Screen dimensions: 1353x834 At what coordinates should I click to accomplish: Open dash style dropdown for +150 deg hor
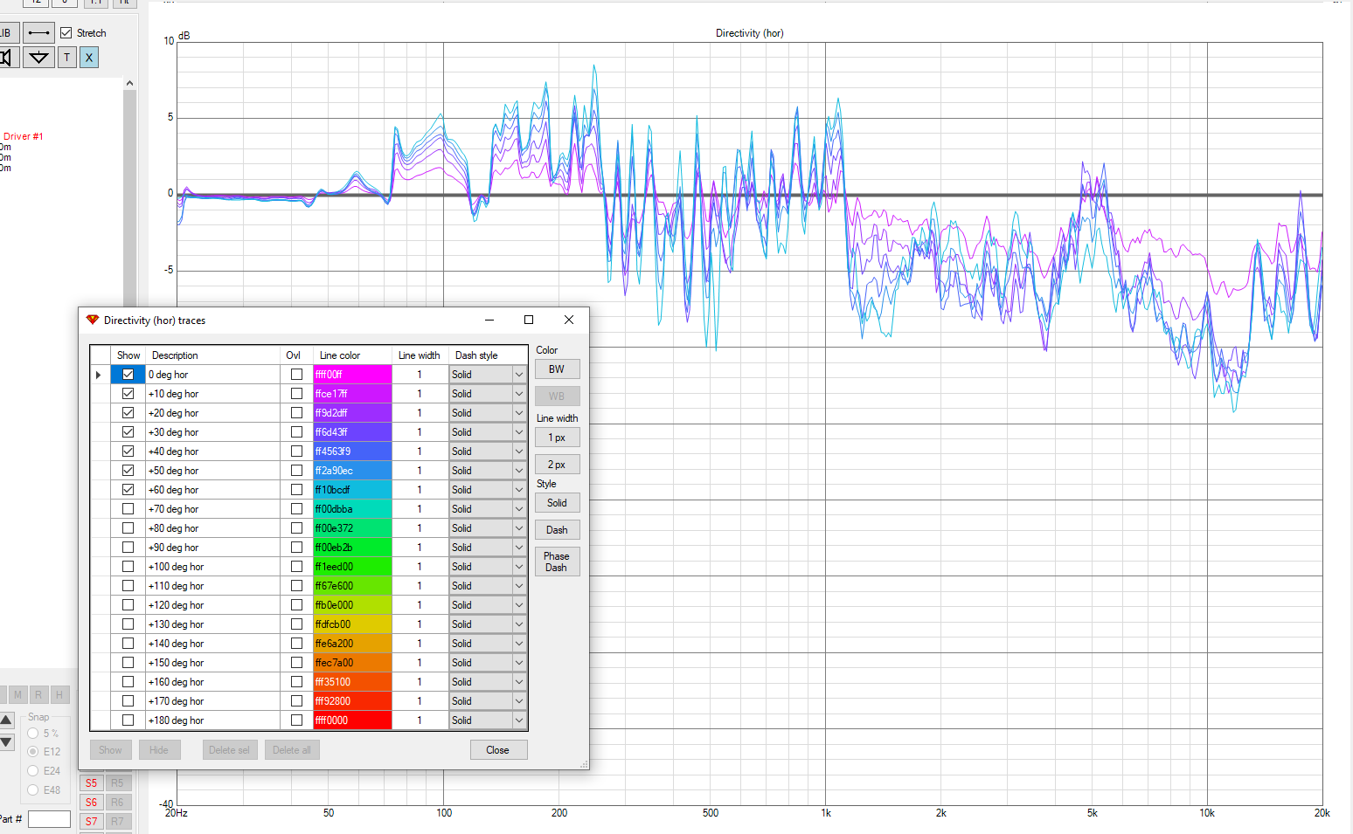(519, 663)
